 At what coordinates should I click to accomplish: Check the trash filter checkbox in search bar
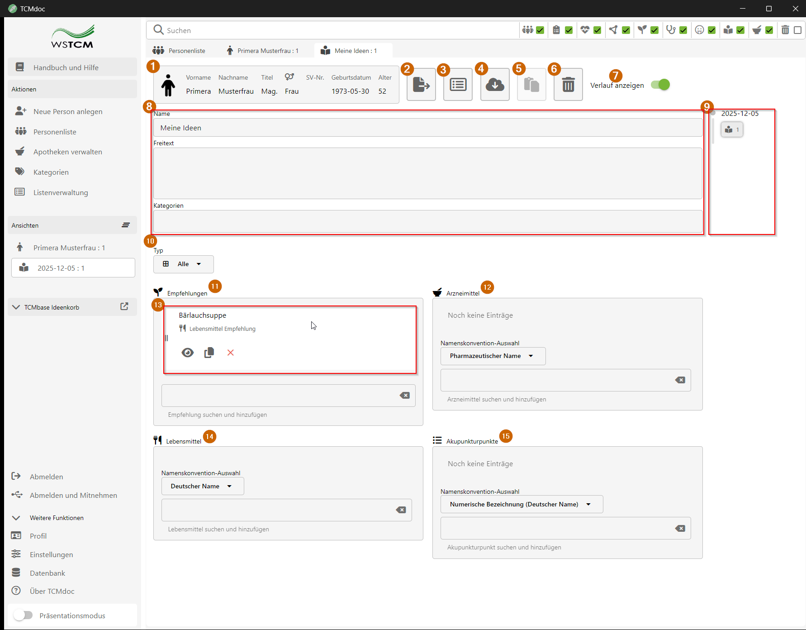pos(797,30)
